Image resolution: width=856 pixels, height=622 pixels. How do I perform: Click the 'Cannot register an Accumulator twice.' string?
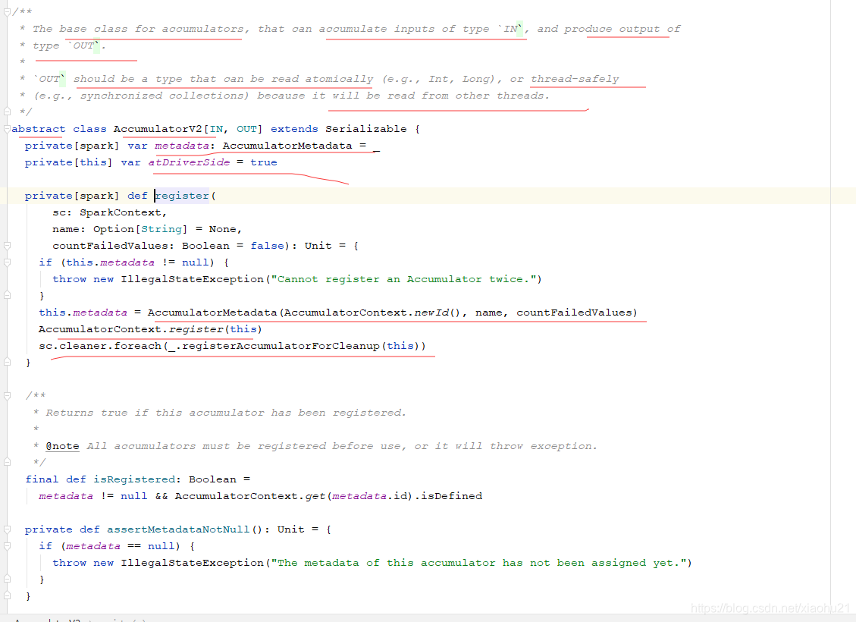[x=403, y=279]
